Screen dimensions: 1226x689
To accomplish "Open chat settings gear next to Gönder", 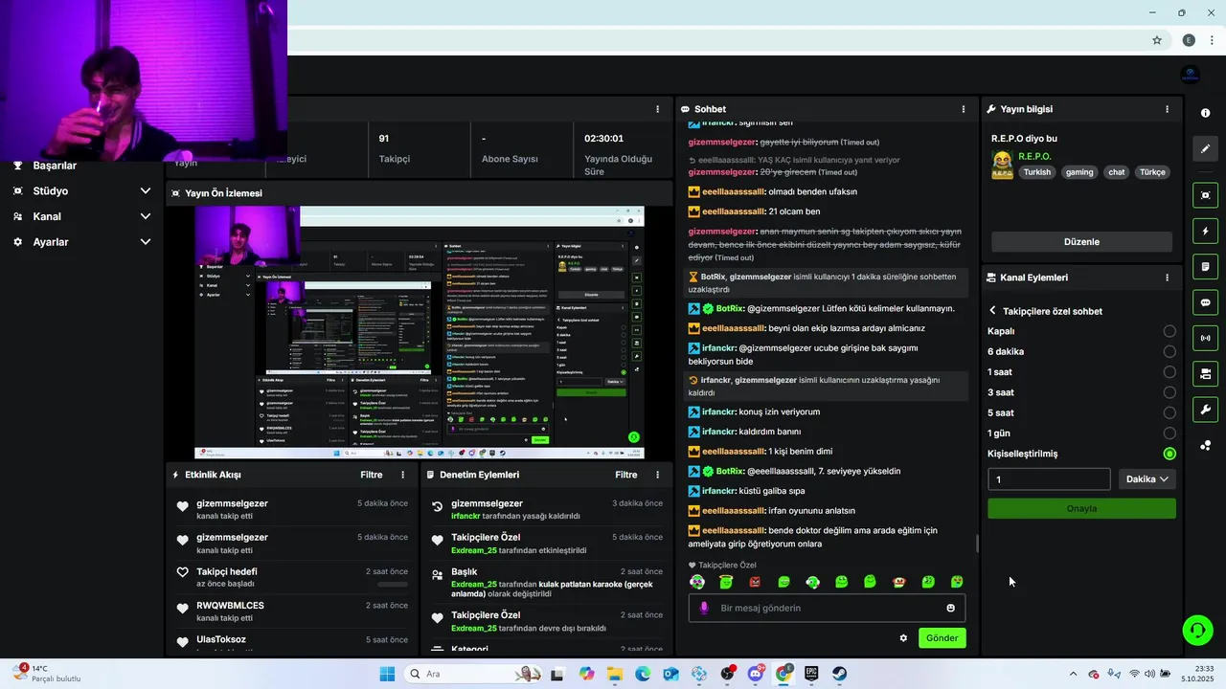I will click(903, 638).
